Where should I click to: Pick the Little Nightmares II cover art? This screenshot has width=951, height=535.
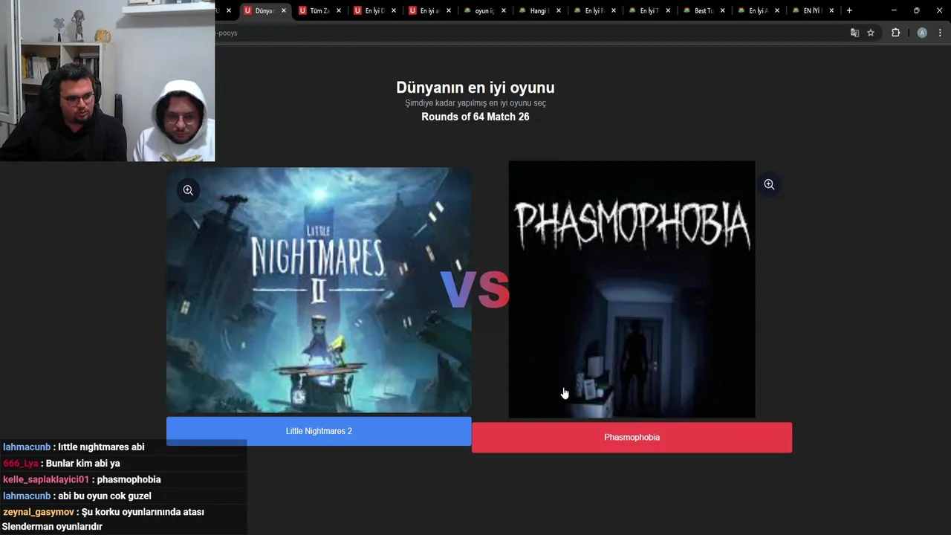coord(319,290)
